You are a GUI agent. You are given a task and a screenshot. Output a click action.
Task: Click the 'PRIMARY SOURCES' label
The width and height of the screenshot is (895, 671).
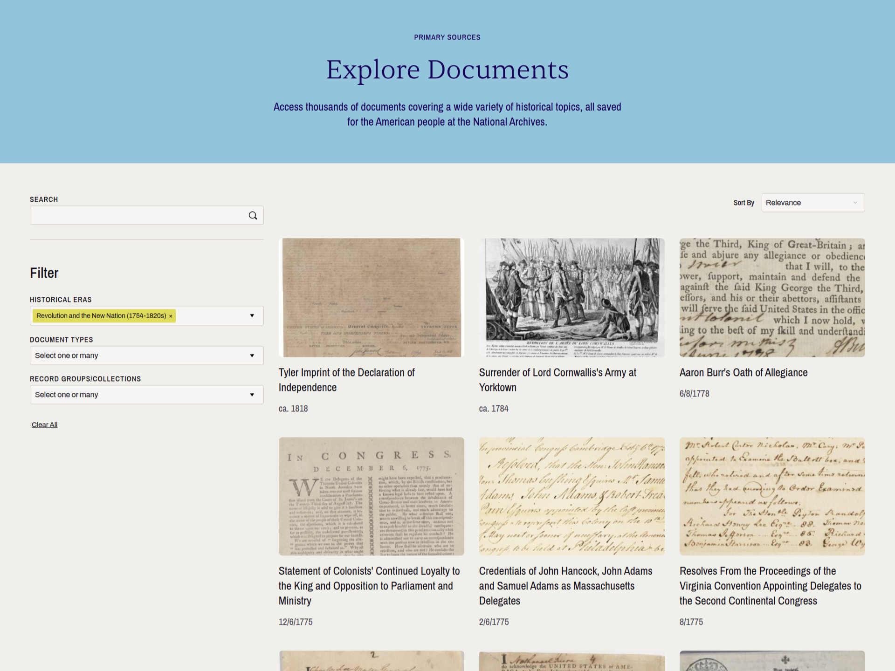(x=447, y=37)
